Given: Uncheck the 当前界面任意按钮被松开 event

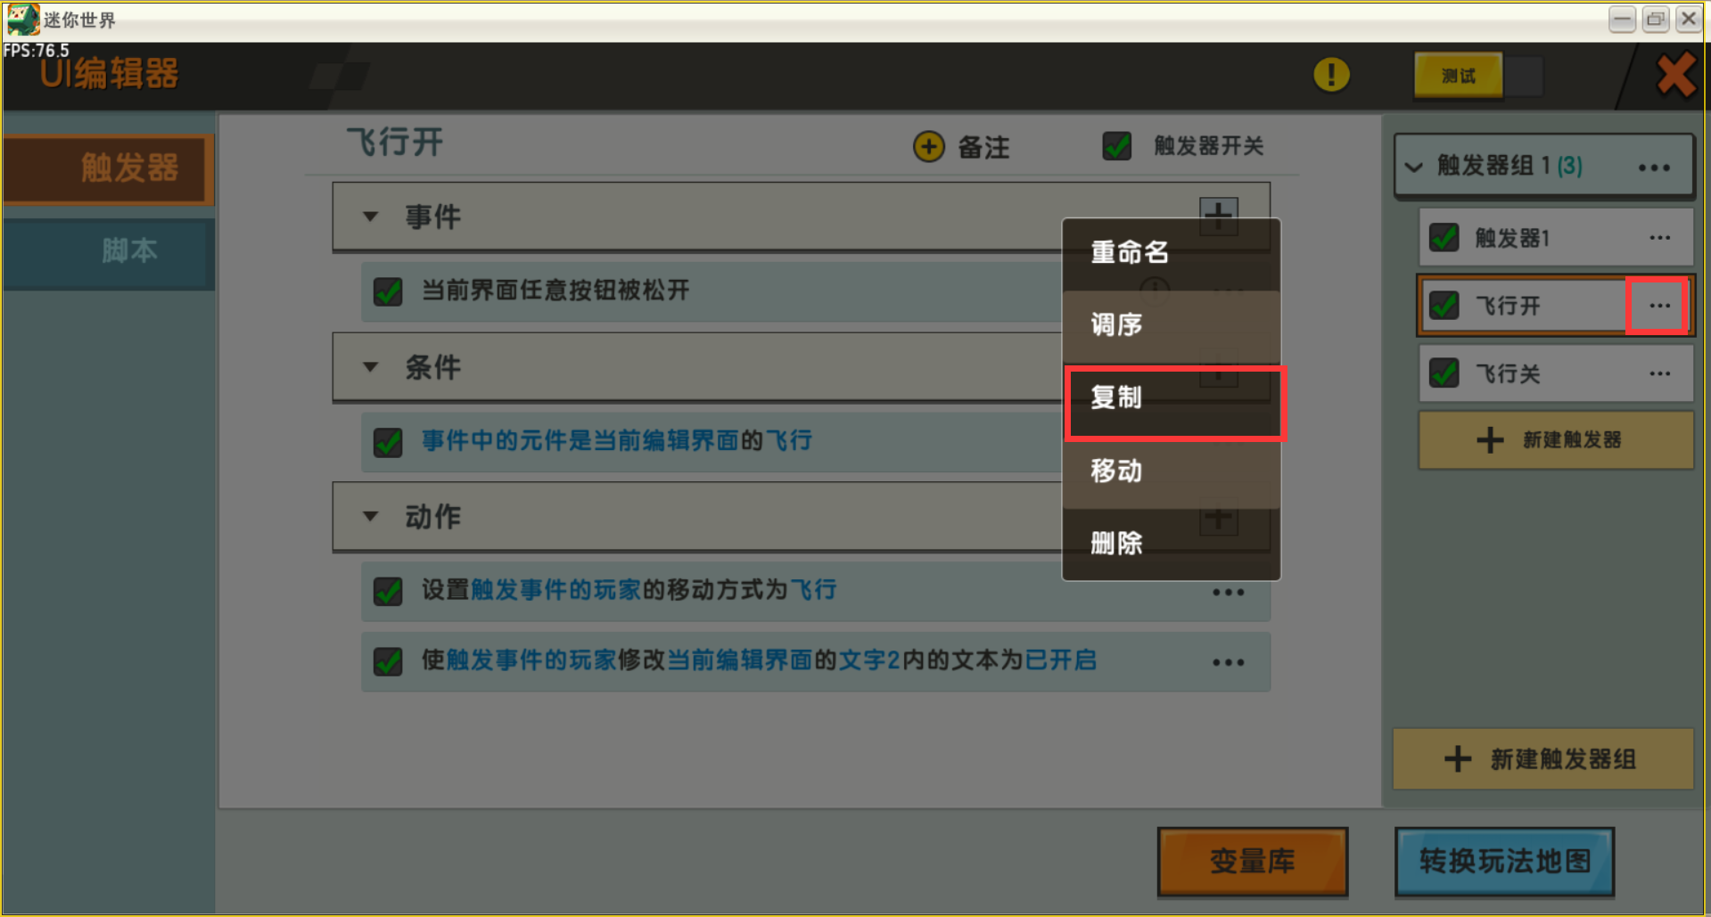Looking at the screenshot, I should point(388,291).
